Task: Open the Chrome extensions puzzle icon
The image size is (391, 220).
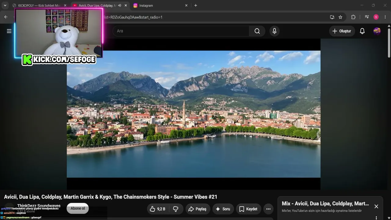Action: pos(353,17)
